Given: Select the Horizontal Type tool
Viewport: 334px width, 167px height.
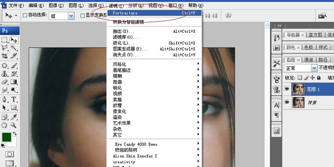Looking at the screenshot, I should coord(14,99).
